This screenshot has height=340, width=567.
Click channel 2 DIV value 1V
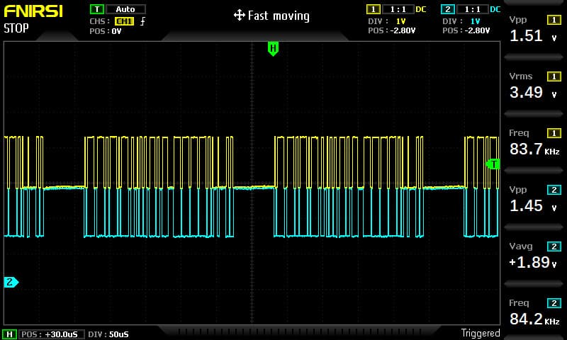[475, 21]
